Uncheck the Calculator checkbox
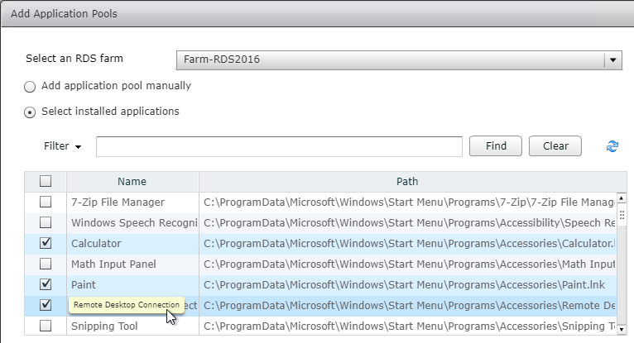Viewport: 634px width, 343px height. click(46, 243)
